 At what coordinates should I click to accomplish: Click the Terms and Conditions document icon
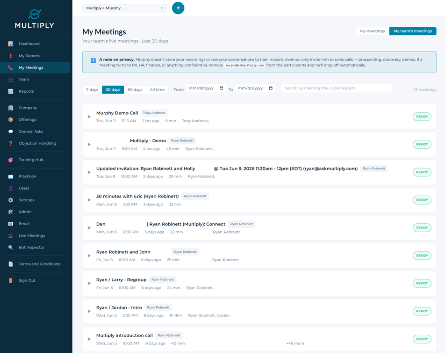(10, 264)
